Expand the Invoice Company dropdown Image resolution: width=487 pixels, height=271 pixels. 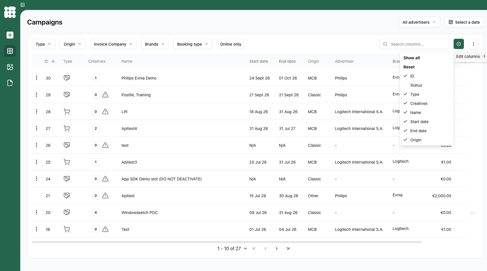coord(113,44)
